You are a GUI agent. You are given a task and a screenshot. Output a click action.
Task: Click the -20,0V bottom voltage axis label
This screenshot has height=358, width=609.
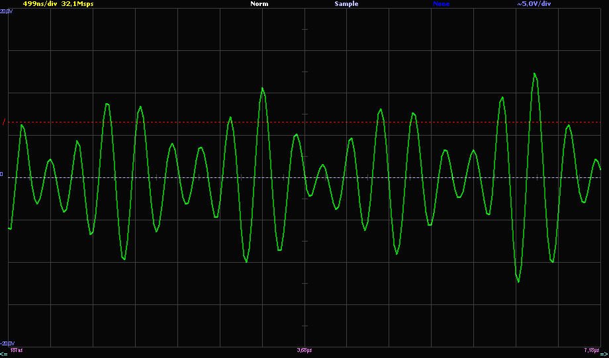[x=7, y=343]
